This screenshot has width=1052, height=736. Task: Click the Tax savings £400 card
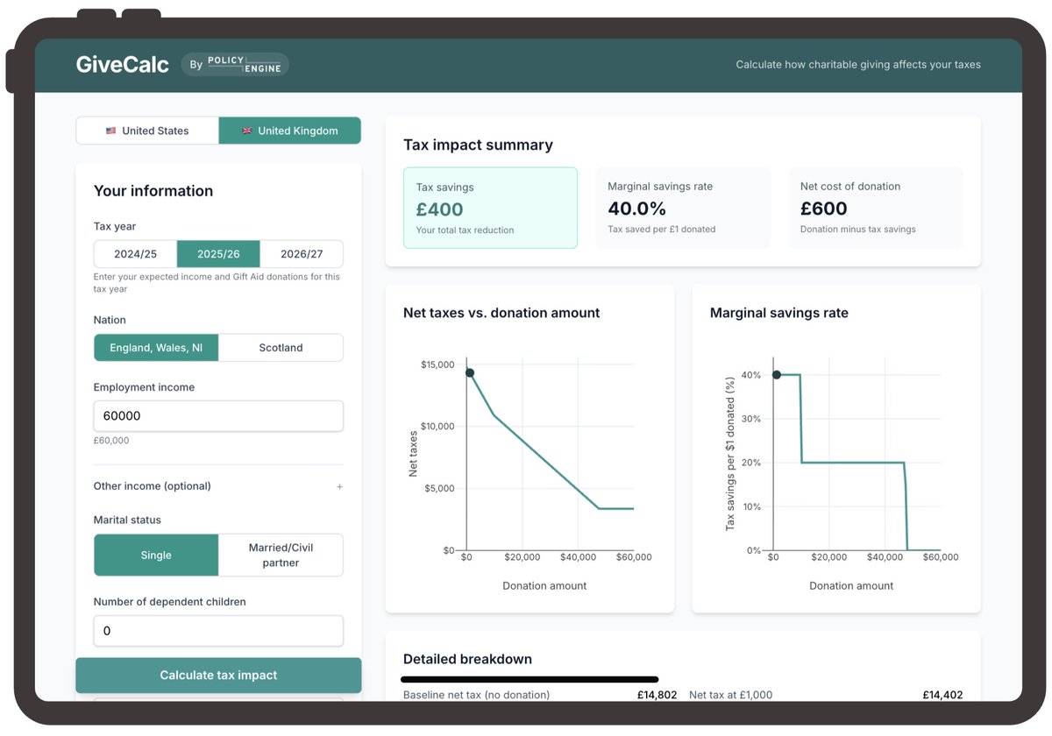coord(490,208)
